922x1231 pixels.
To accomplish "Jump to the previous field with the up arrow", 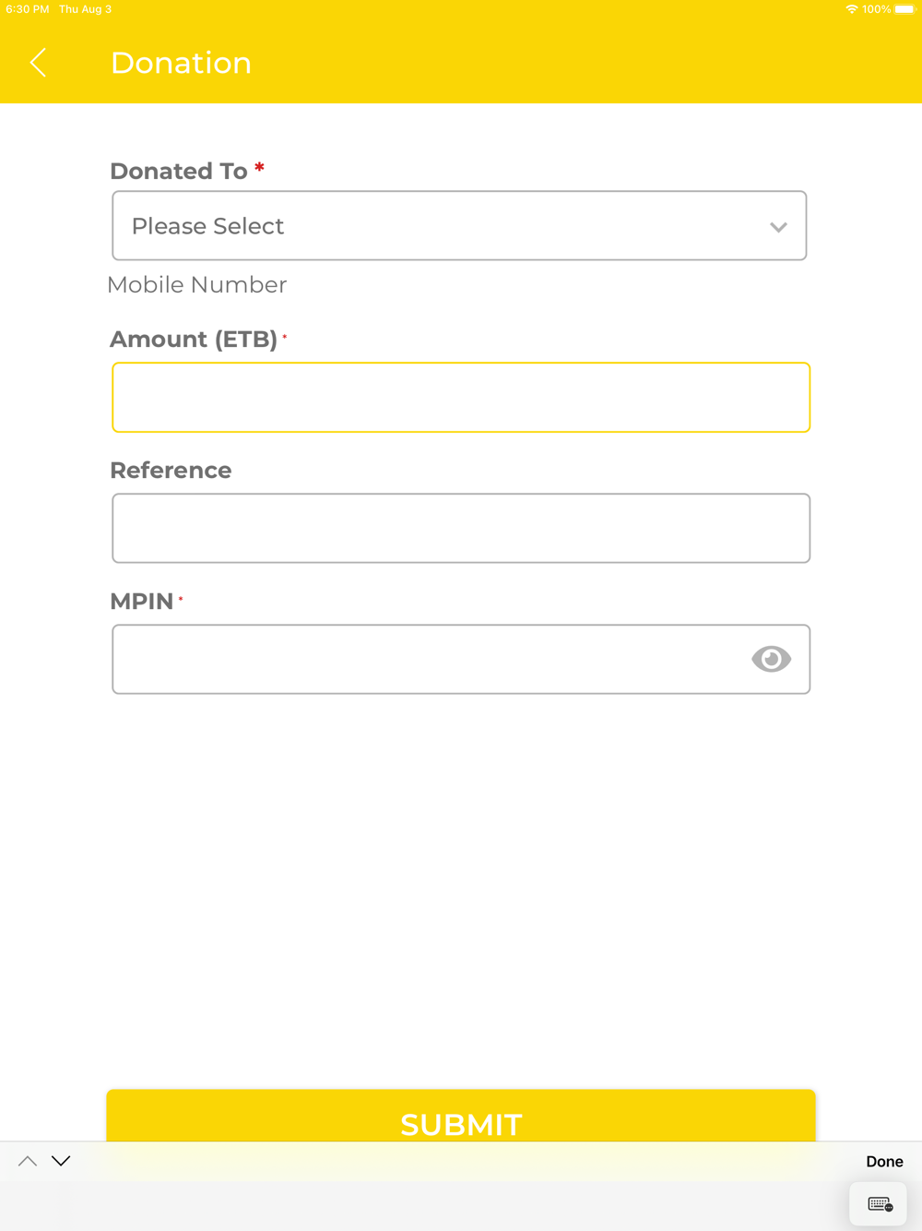I will pos(28,1161).
